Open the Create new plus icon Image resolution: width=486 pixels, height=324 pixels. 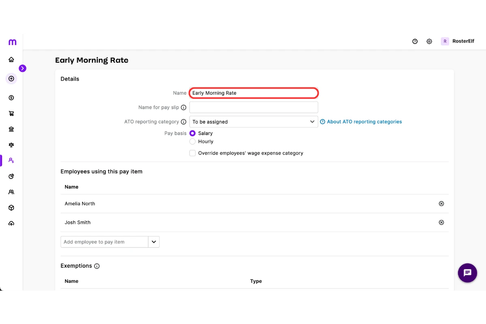click(11, 79)
